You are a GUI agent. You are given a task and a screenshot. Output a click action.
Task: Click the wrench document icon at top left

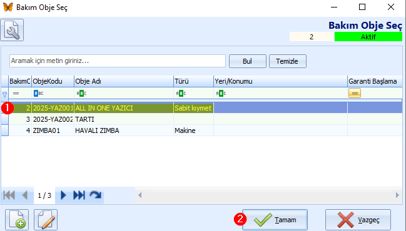click(12, 30)
